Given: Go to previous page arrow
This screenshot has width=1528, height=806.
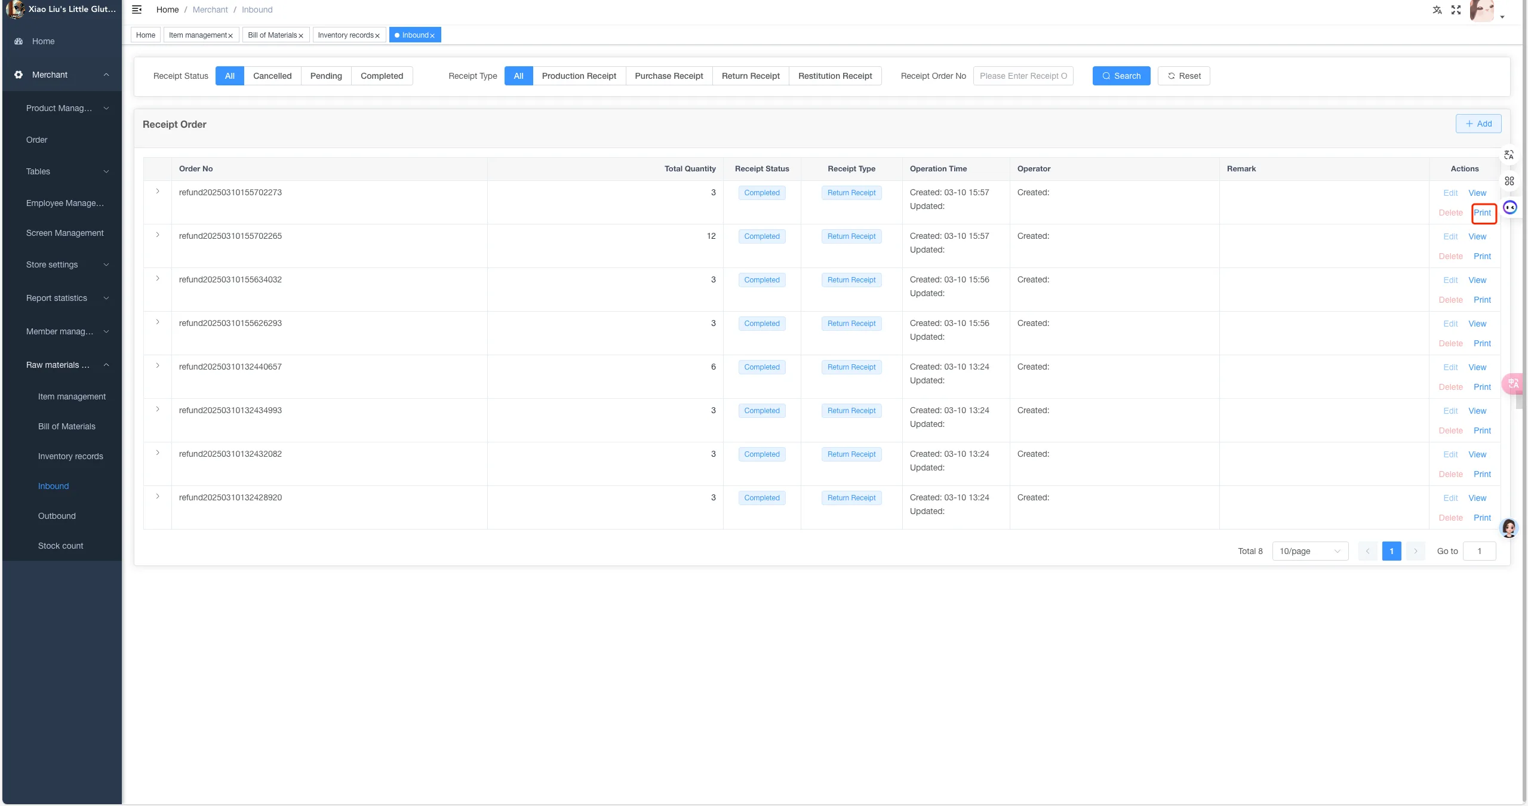Looking at the screenshot, I should coord(1367,551).
